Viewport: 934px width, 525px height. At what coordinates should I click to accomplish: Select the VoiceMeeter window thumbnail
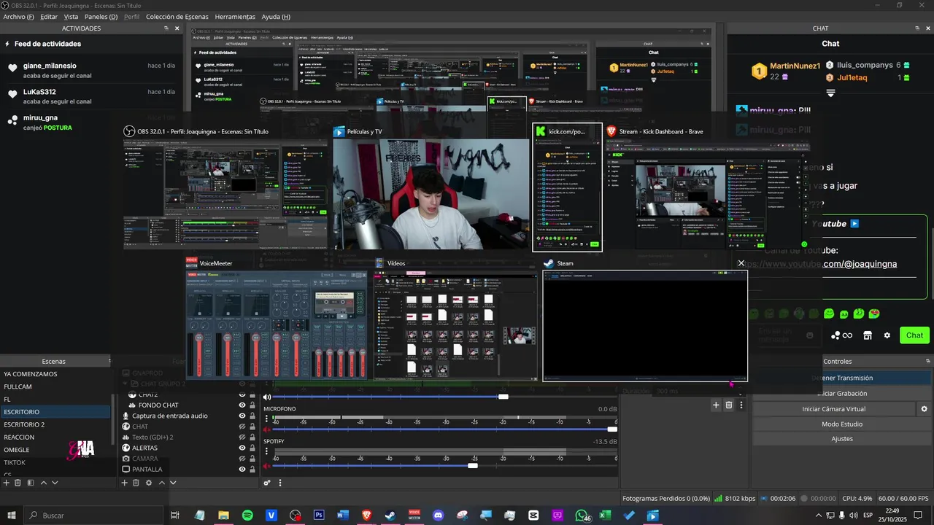tap(277, 325)
